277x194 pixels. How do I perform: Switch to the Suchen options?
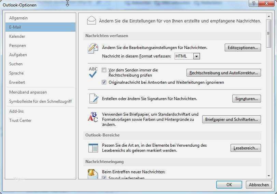(x=40, y=64)
